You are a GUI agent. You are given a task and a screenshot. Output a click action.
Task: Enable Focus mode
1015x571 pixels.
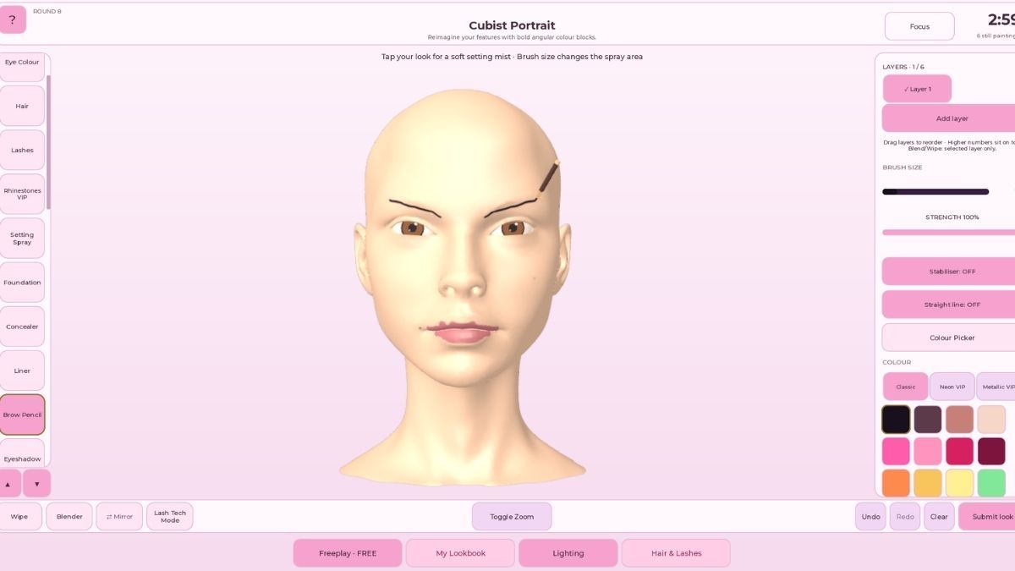coord(919,26)
